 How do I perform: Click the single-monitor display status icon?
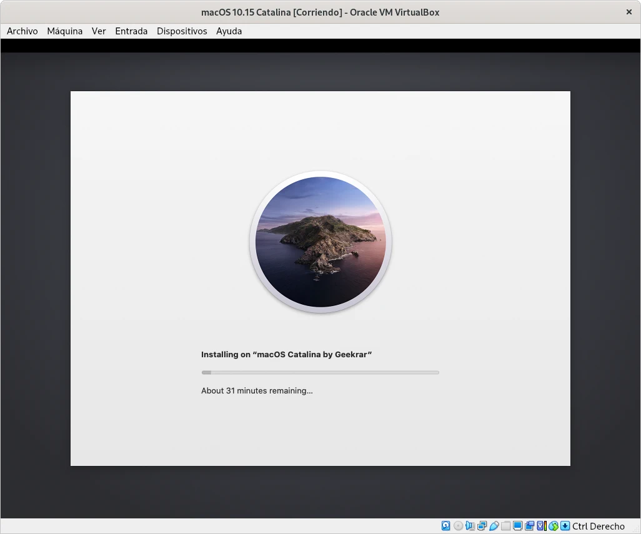click(x=518, y=526)
